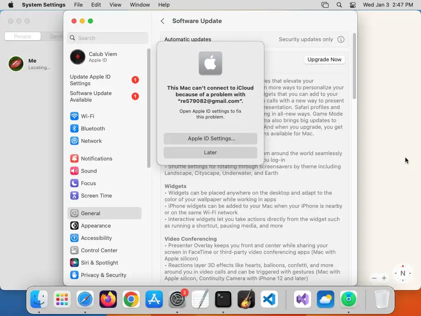Open the Help menu

tap(164, 5)
